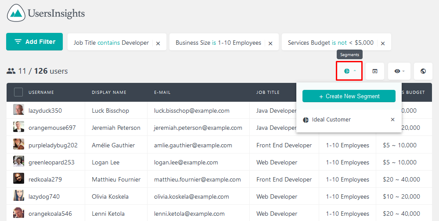Click display name Jeremiah Peterson
439x221 pixels.
point(116,128)
